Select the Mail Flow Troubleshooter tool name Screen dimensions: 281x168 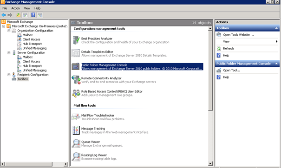click(98, 116)
